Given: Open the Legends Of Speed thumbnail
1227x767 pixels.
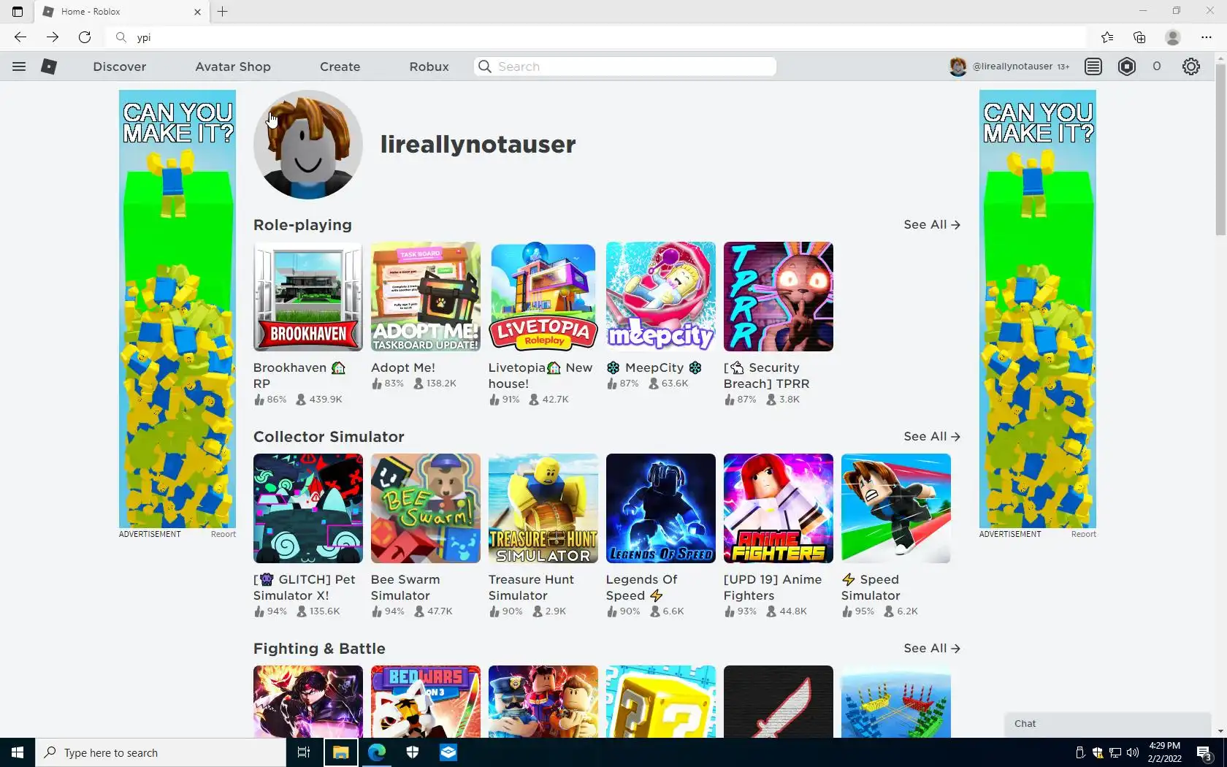Looking at the screenshot, I should [x=661, y=508].
